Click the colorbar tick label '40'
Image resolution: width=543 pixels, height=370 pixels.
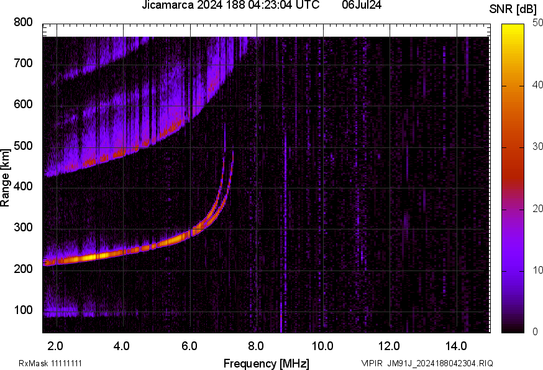coord(538,85)
